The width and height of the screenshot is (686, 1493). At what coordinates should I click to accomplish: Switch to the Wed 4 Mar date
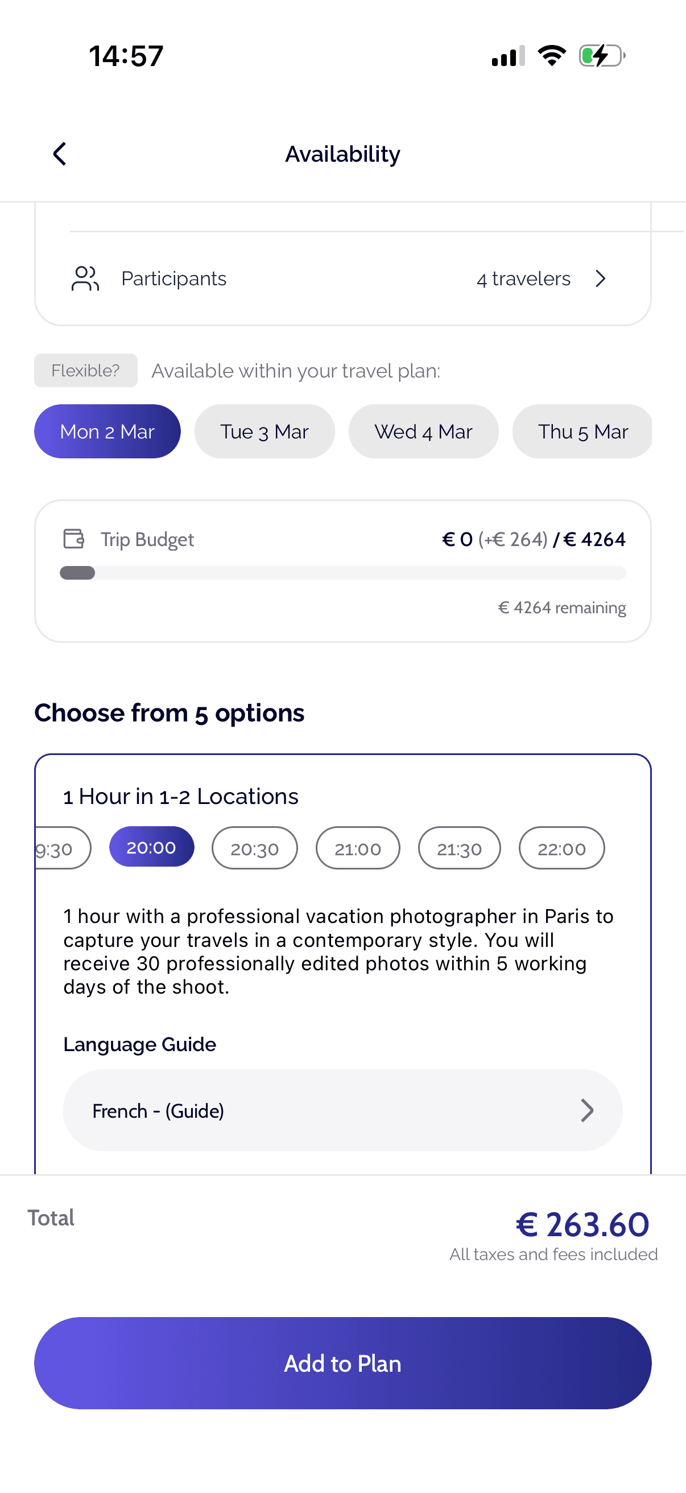point(423,431)
